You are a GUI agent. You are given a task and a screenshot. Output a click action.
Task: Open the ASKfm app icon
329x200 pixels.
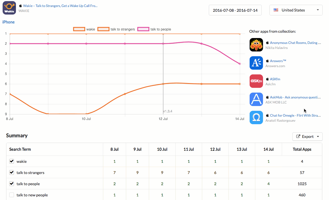point(256,81)
